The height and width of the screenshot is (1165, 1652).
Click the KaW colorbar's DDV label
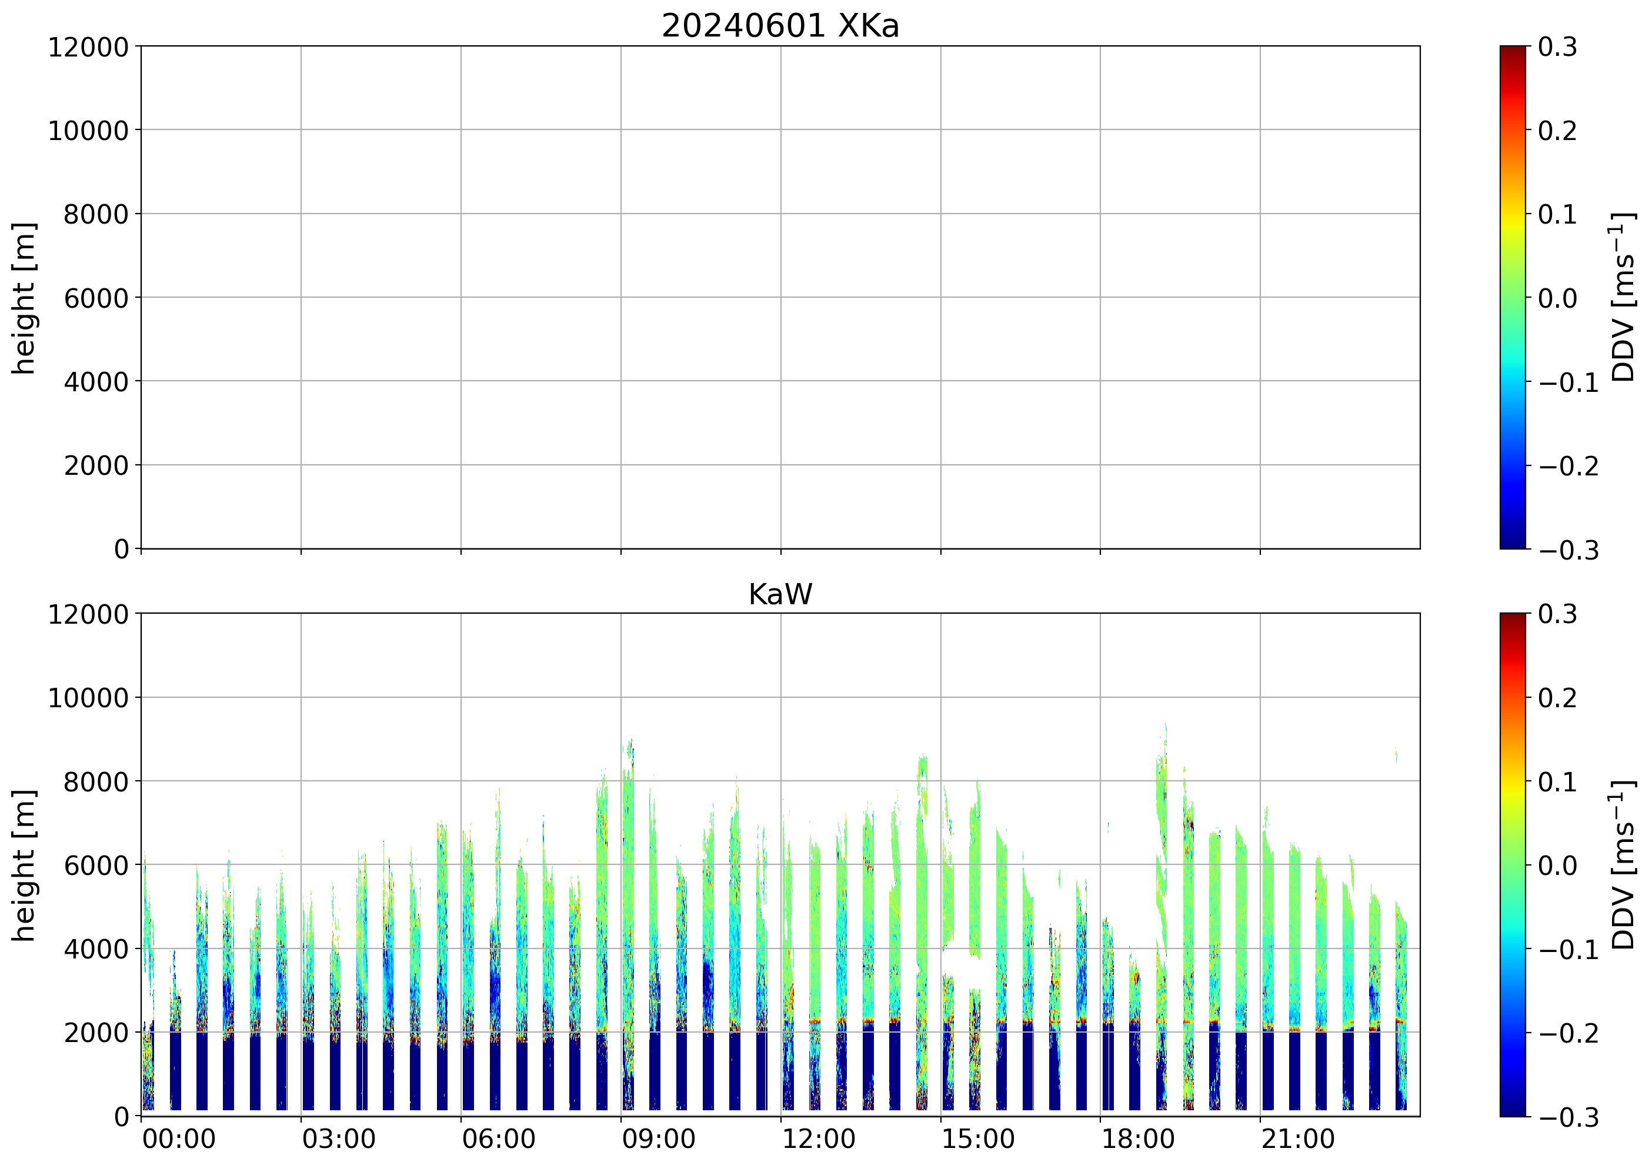[1623, 864]
